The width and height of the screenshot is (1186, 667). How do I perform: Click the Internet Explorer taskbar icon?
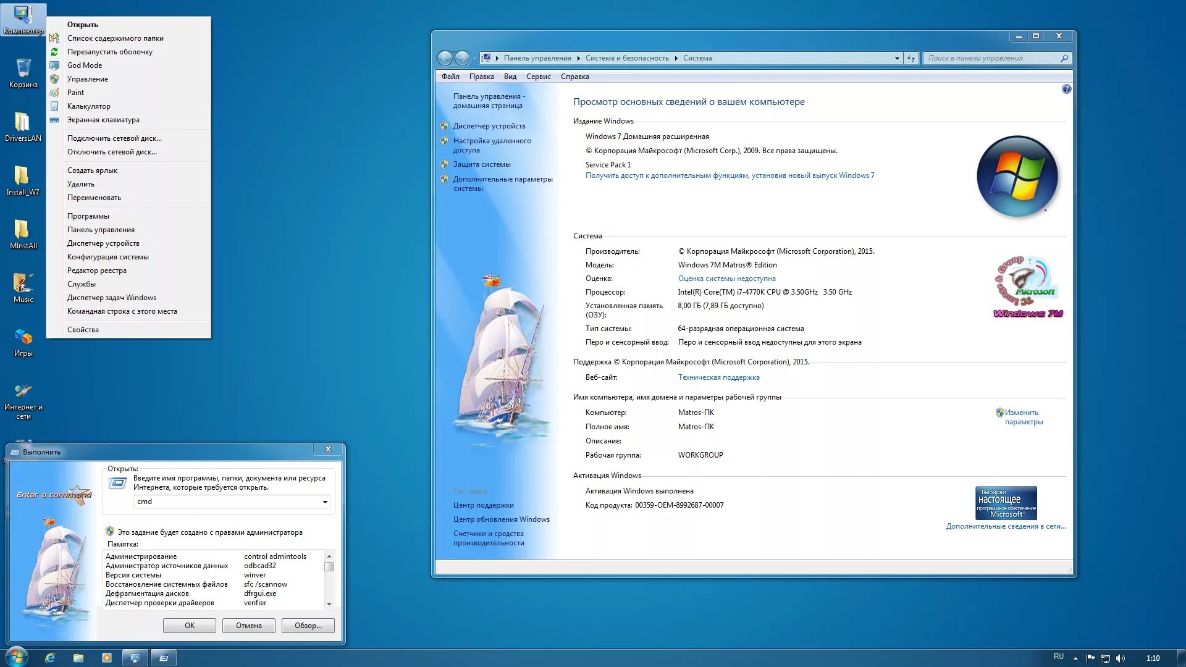pos(50,658)
